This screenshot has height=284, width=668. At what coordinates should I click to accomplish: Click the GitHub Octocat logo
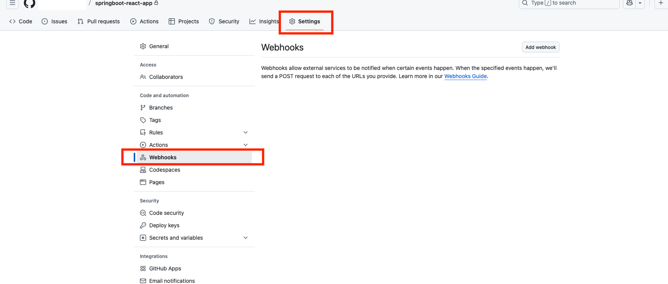pyautogui.click(x=30, y=3)
